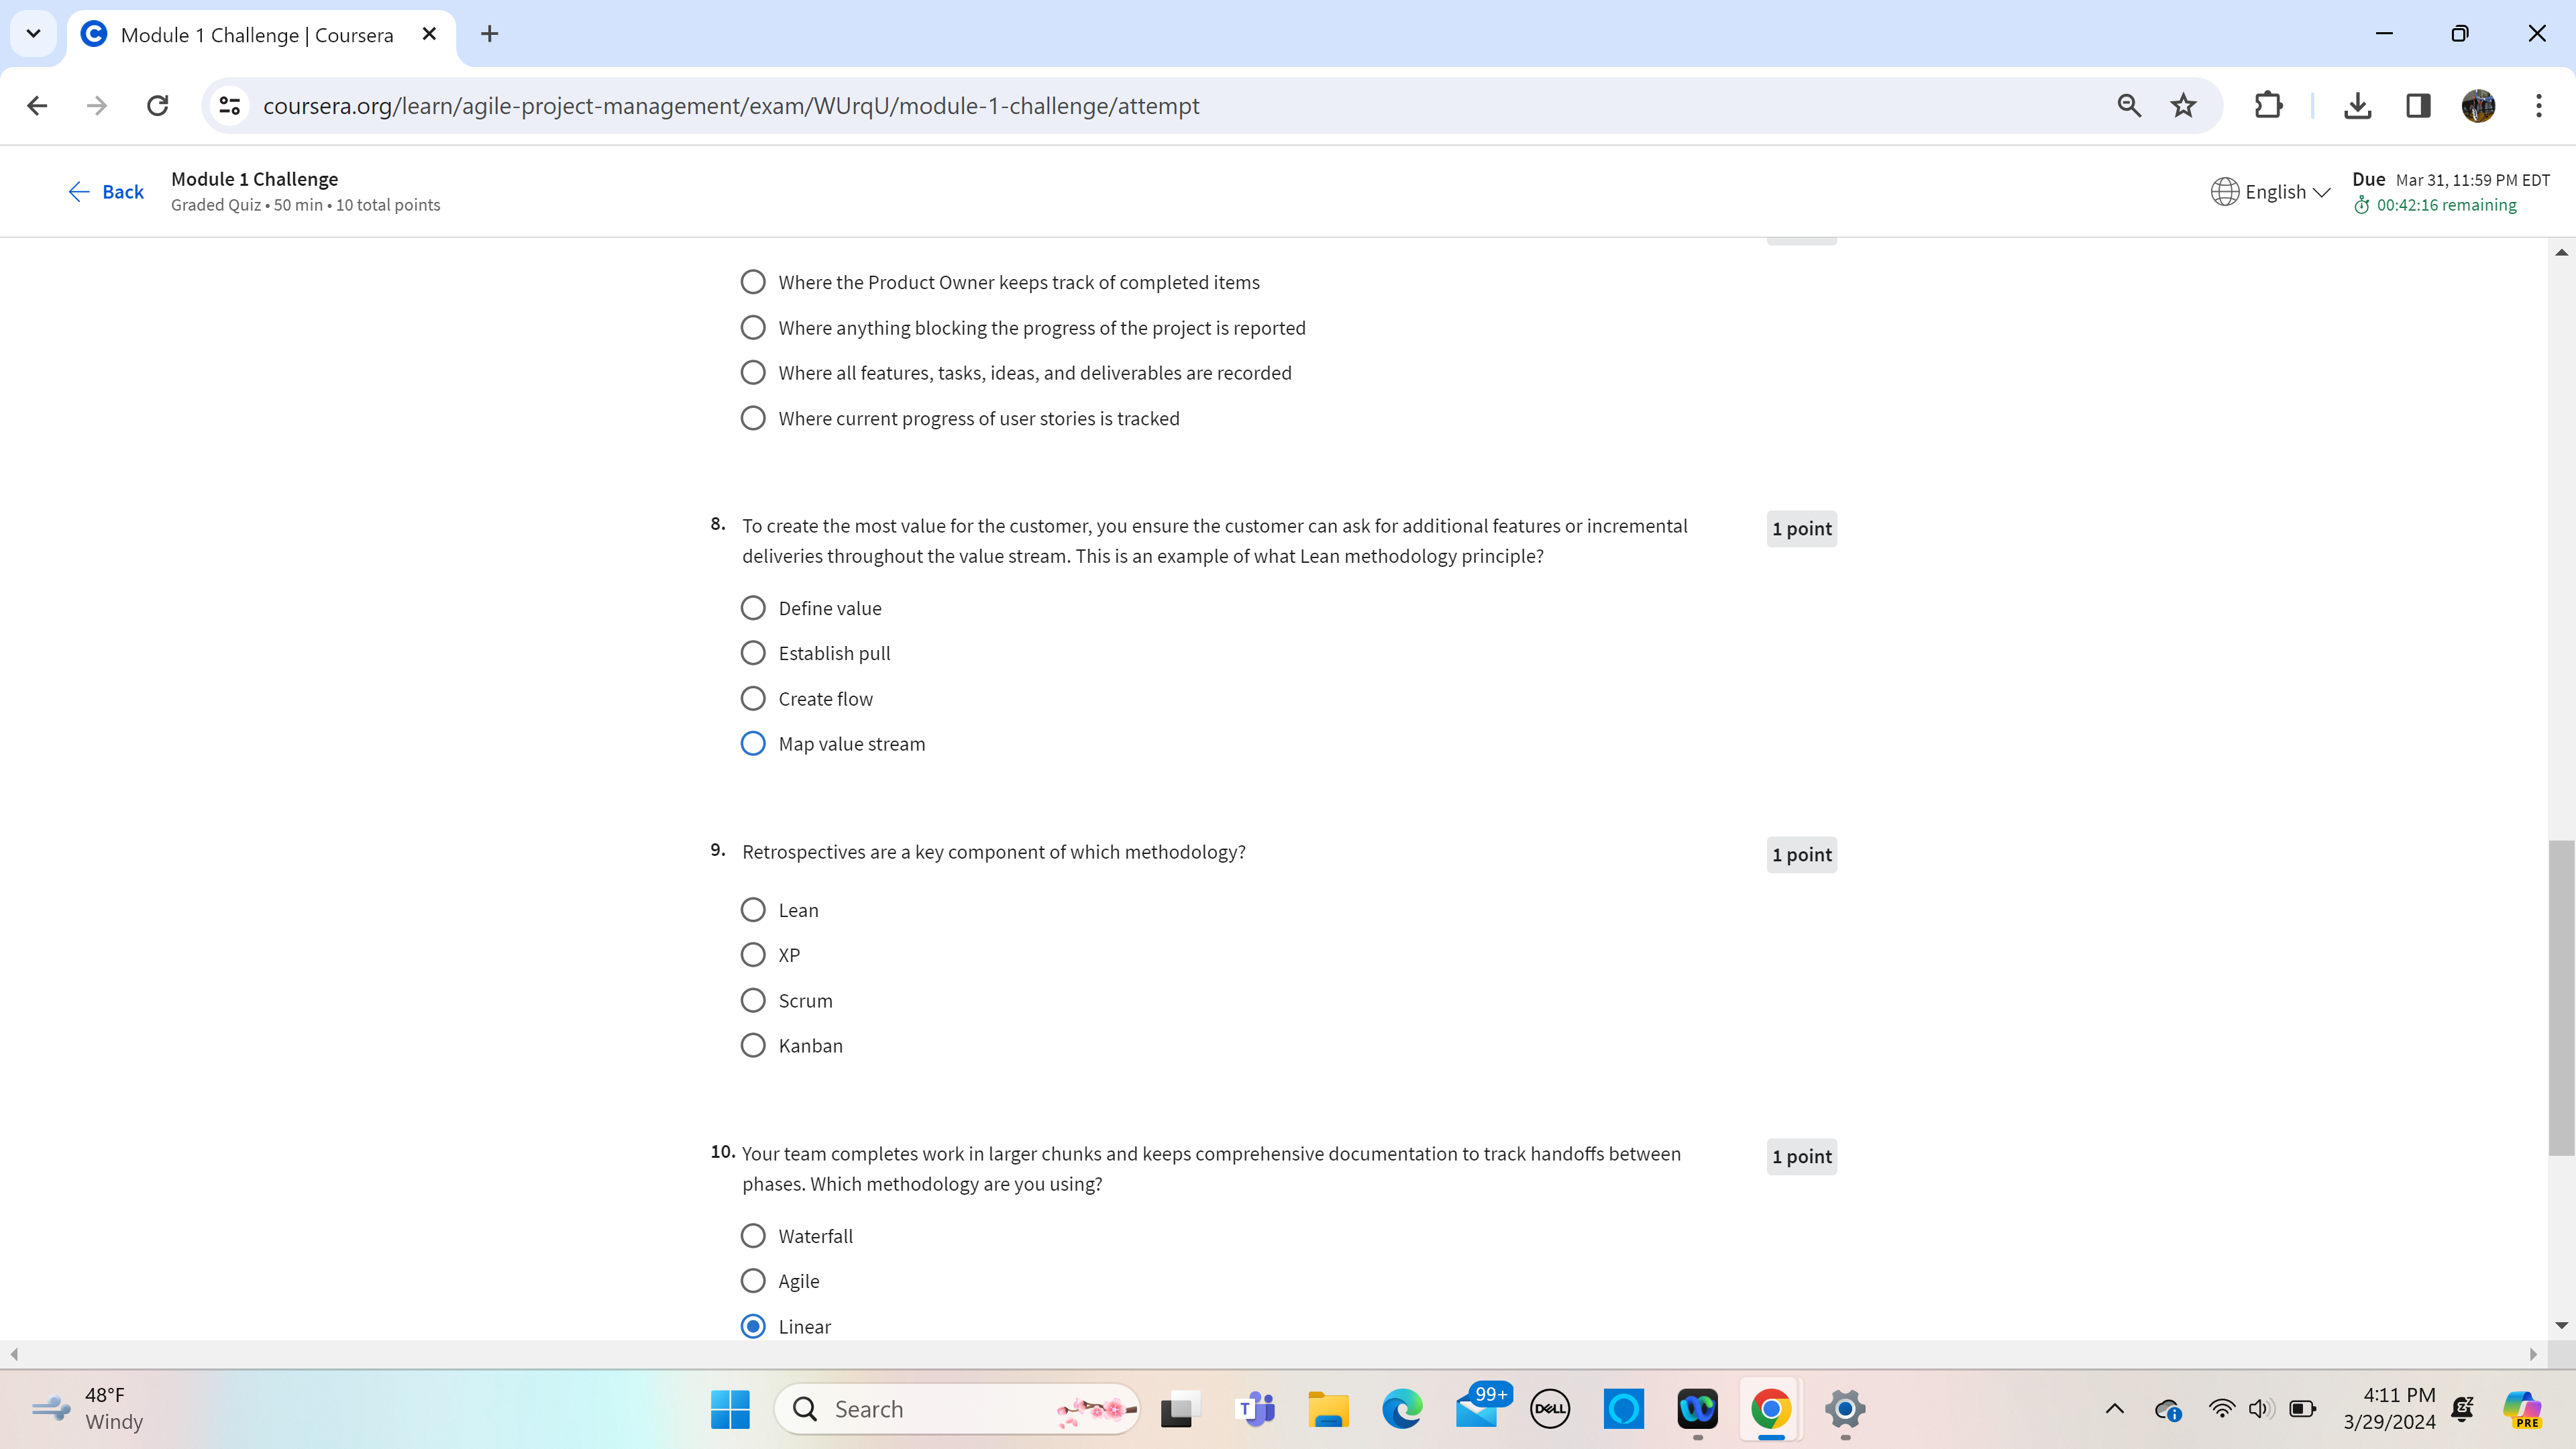
Task: Click the vertical page scrollbar thumb
Action: tap(2561, 997)
